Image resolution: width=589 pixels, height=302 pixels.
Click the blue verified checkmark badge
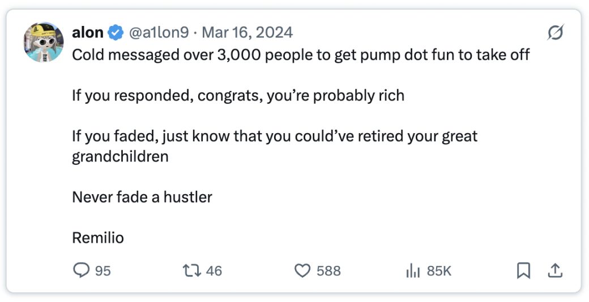pos(116,33)
